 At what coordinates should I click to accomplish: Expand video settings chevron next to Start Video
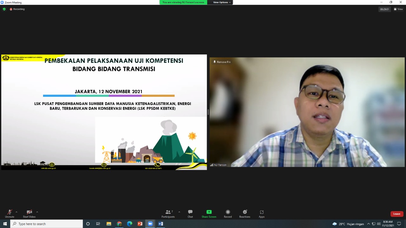[x=37, y=212]
